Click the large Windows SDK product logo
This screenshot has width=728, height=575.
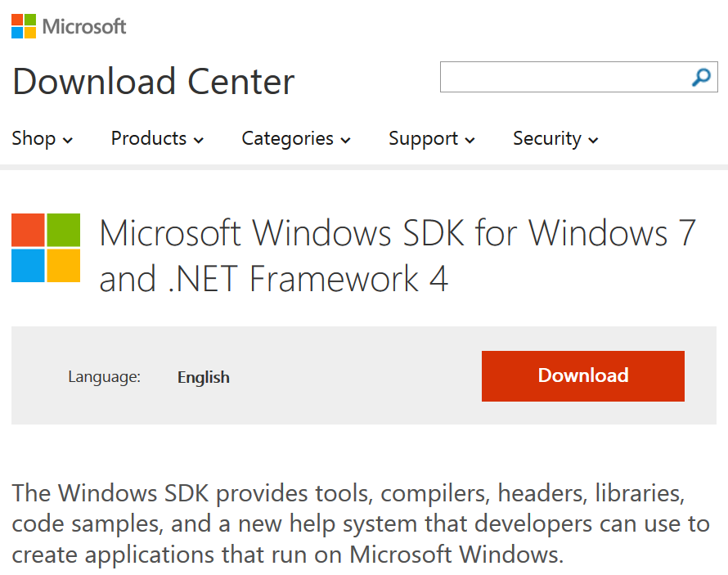pos(46,248)
